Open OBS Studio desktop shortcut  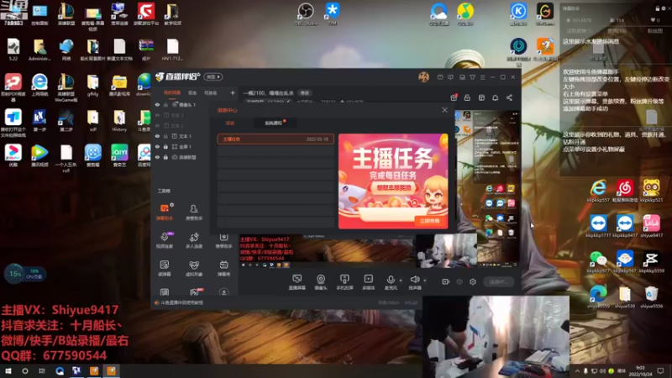click(306, 13)
